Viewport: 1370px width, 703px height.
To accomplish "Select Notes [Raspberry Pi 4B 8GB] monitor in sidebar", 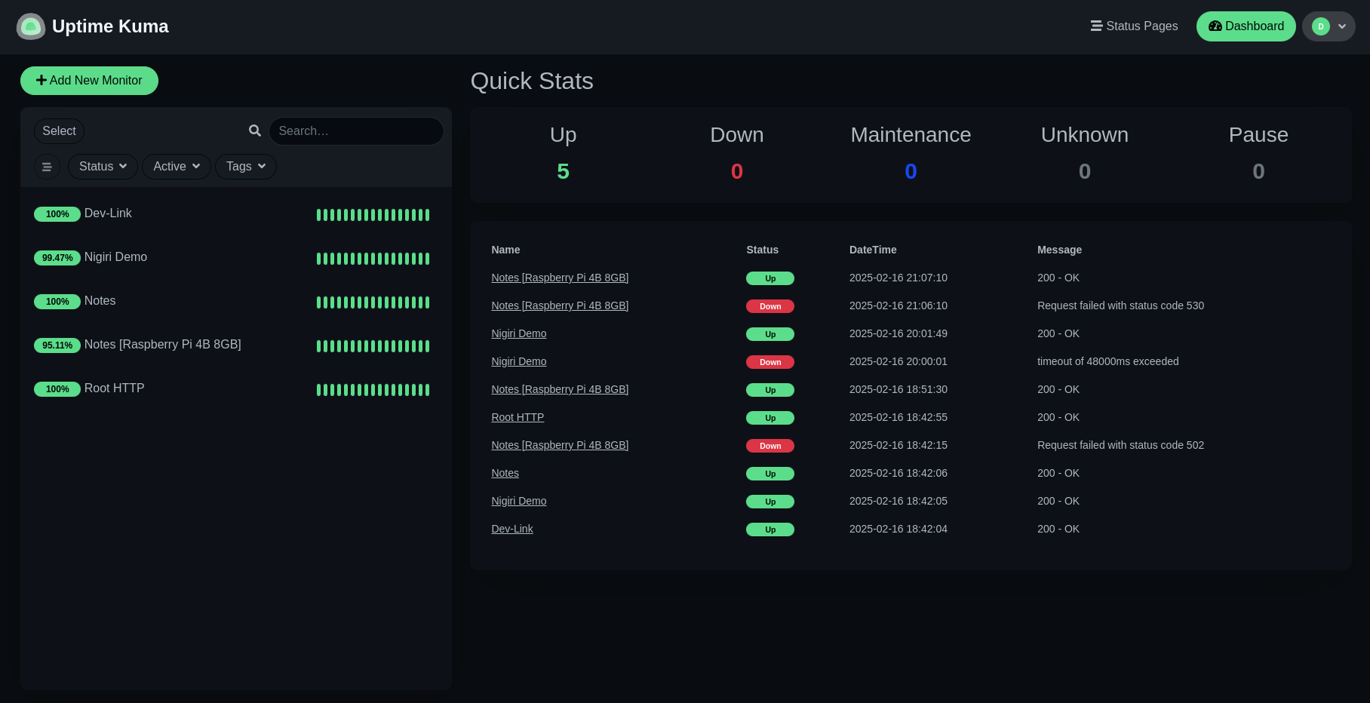I will (x=236, y=345).
